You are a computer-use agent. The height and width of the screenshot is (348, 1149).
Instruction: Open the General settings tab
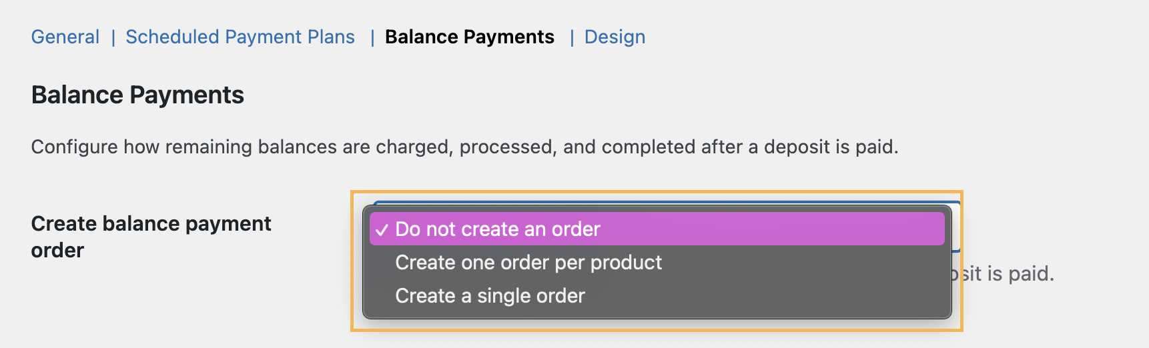65,37
